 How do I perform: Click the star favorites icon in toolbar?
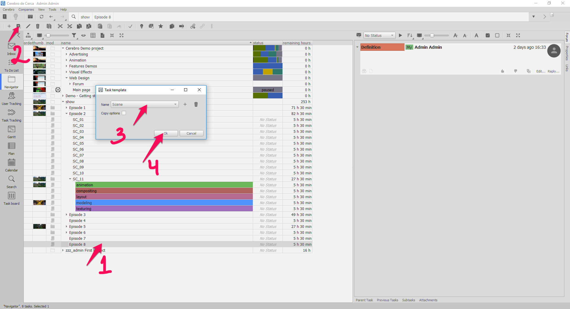pyautogui.click(x=161, y=26)
